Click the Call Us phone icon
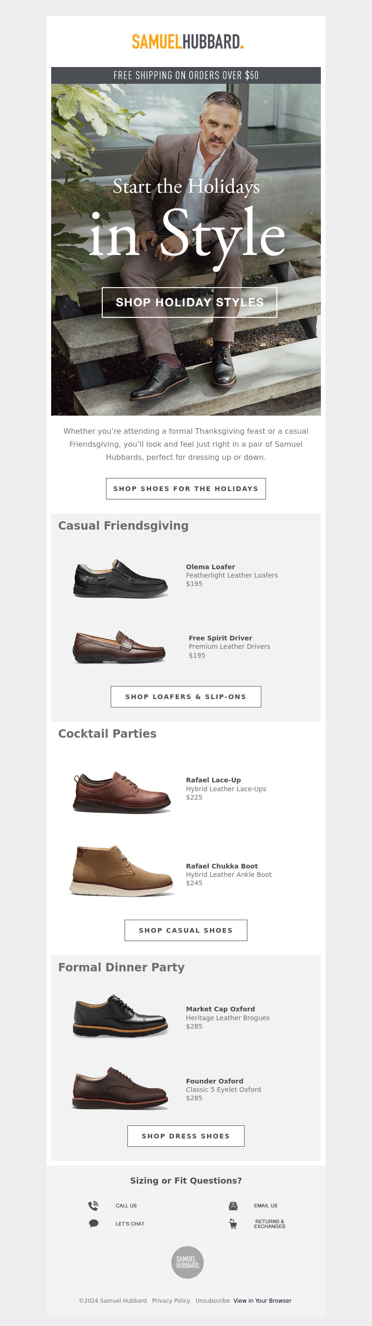The width and height of the screenshot is (372, 1326). point(93,1205)
